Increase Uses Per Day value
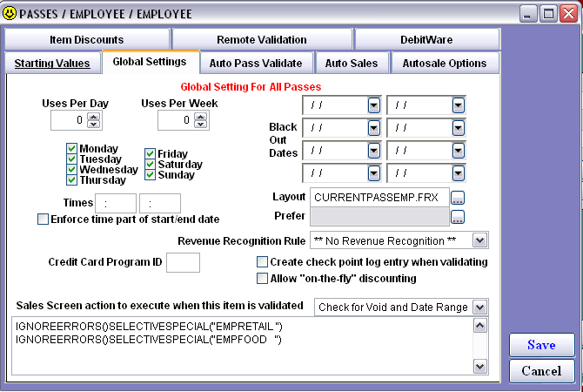Viewport: 583px width, 392px height. coord(93,117)
